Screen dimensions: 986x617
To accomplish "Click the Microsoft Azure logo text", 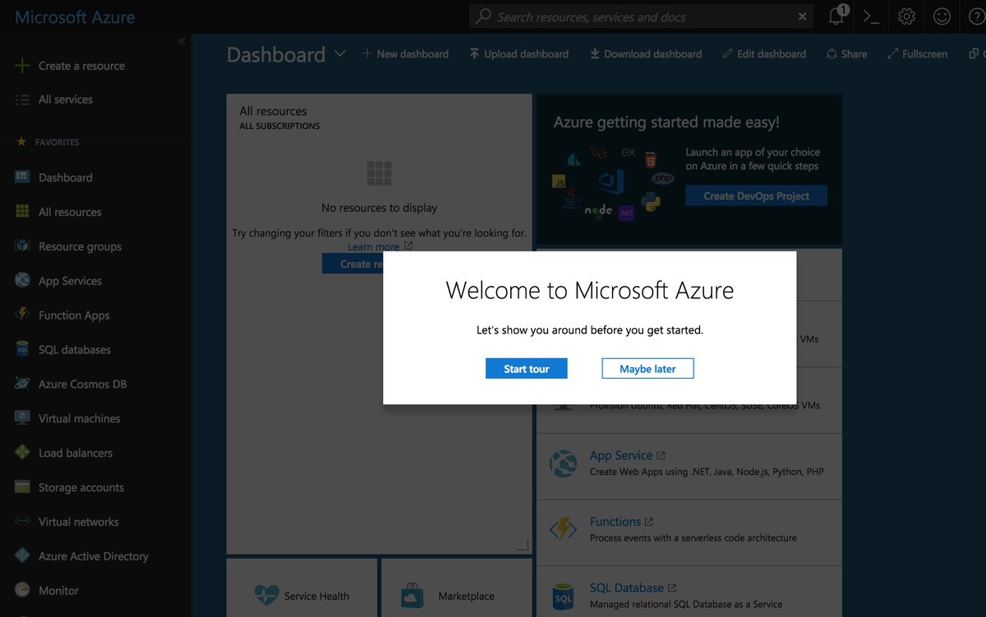I will pyautogui.click(x=75, y=17).
